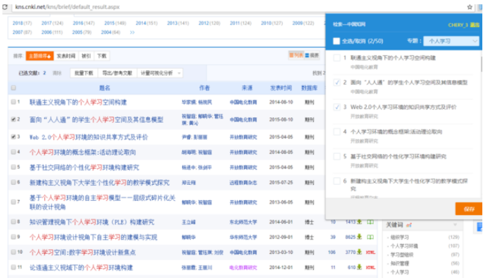The image size is (483, 278).
Task: Tick the checkbox for result row 4
Action: [x=13, y=152]
